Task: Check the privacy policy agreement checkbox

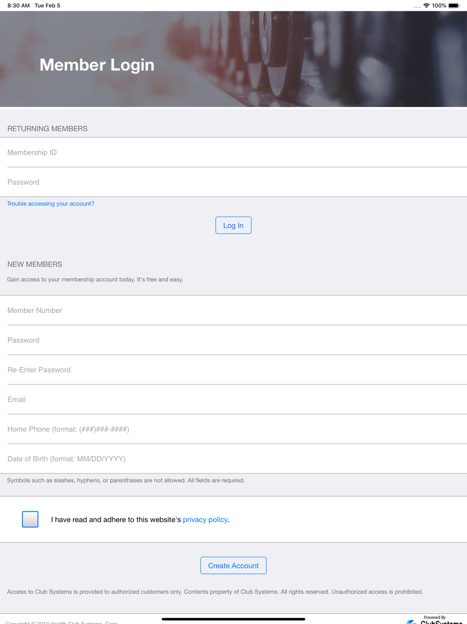Action: coord(30,519)
